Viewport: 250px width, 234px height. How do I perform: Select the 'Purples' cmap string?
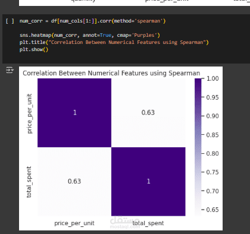pos(144,35)
